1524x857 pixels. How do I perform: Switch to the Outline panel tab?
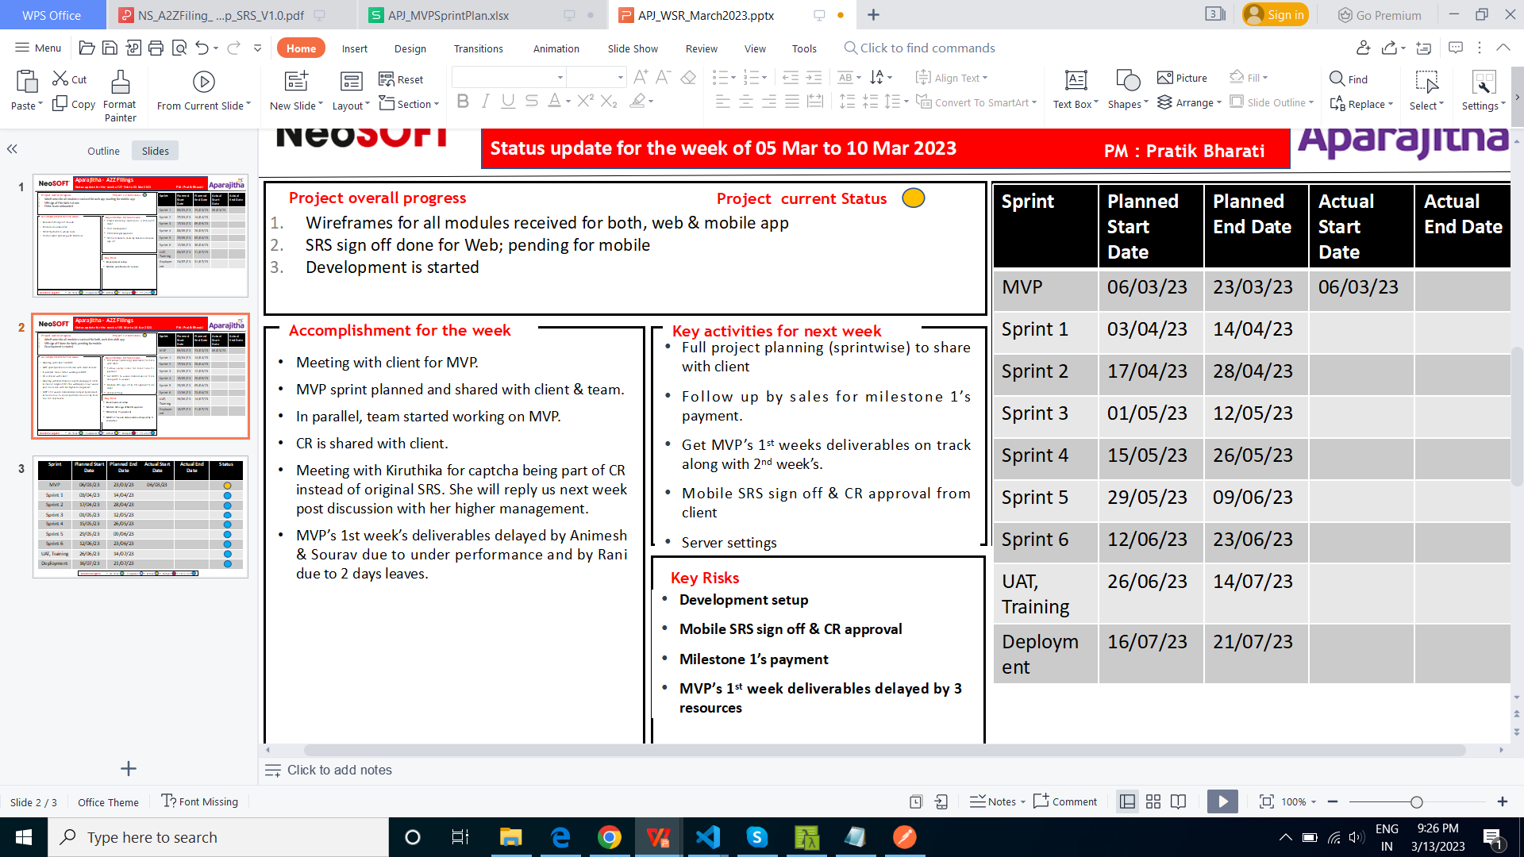coord(103,151)
